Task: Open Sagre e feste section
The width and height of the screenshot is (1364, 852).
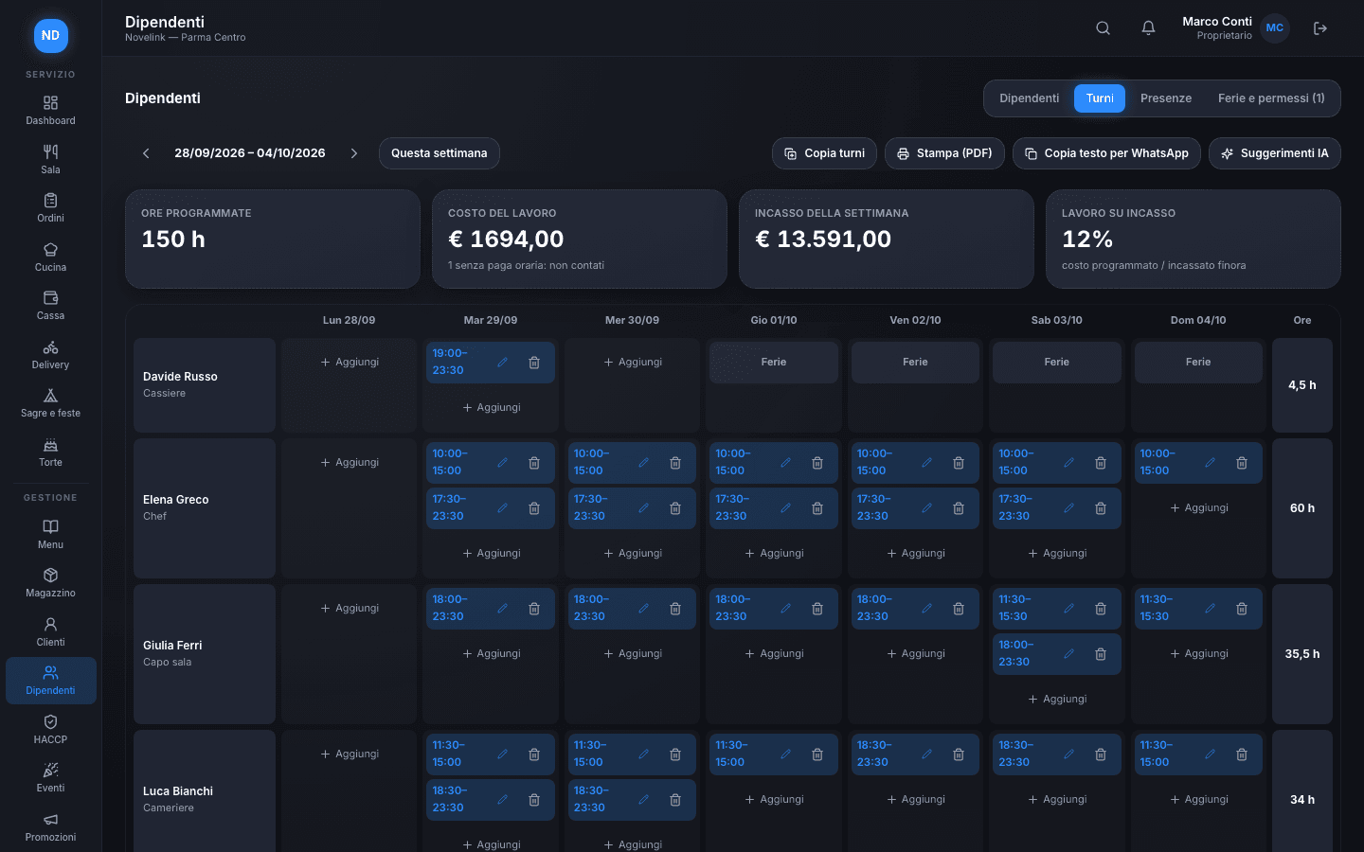Action: pyautogui.click(x=51, y=403)
